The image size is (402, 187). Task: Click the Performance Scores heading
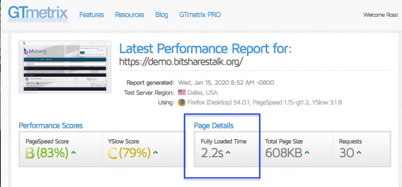coord(51,126)
